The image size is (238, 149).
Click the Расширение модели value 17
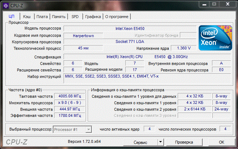[135, 70]
